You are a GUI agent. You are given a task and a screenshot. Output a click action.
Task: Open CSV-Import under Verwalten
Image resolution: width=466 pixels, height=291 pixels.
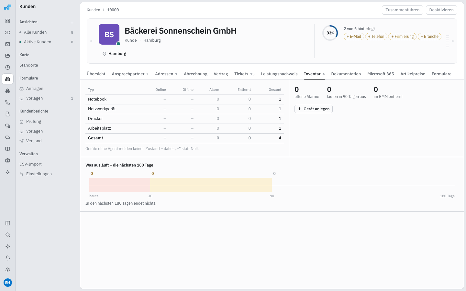(x=47, y=164)
